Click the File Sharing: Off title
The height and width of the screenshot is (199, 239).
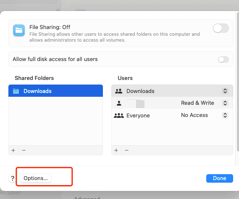click(50, 27)
